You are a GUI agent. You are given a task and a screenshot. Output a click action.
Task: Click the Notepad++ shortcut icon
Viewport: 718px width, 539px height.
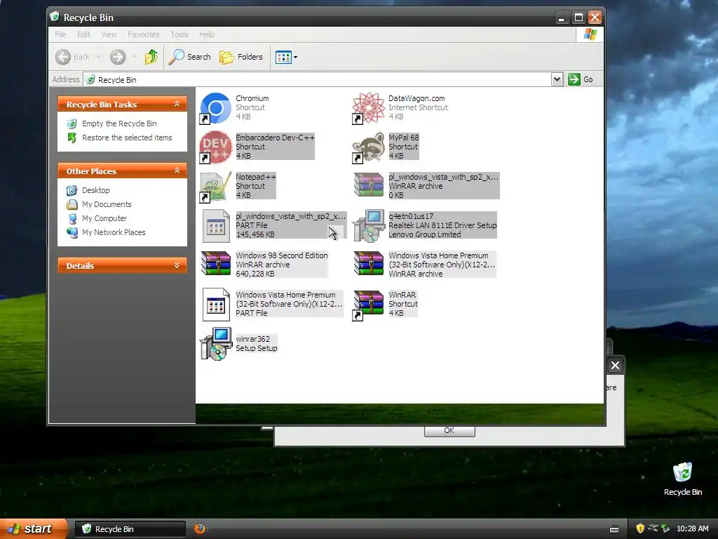pos(216,187)
